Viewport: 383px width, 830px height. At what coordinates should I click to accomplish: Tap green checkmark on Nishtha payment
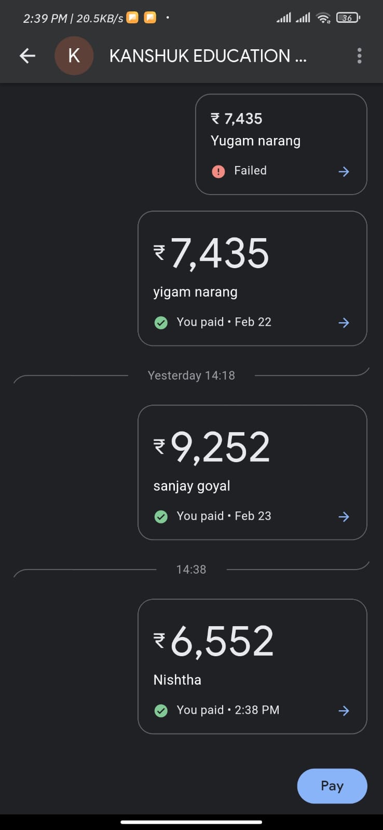click(x=161, y=711)
